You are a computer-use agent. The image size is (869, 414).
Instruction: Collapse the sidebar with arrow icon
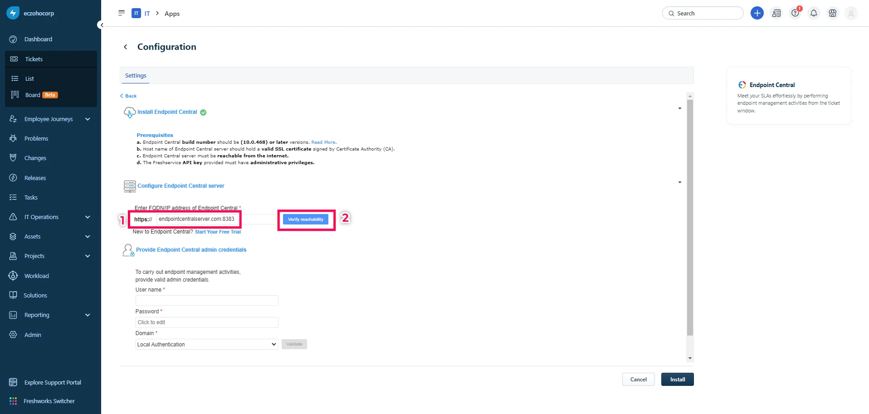pos(102,25)
